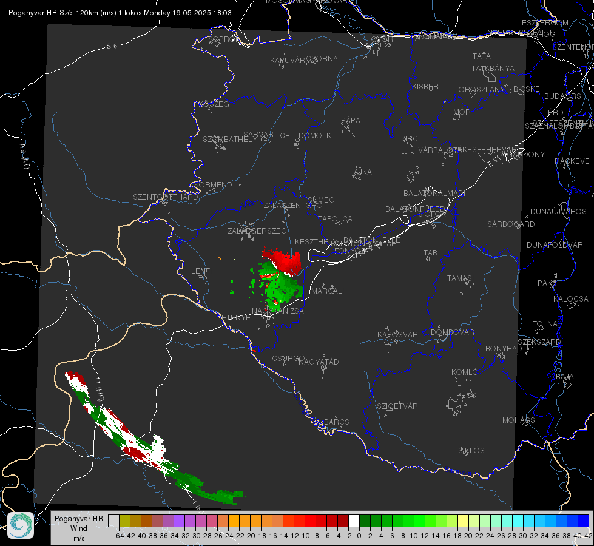Click the dark green swatch between 0 and 2
The height and width of the screenshot is (546, 594).
pyautogui.click(x=365, y=521)
